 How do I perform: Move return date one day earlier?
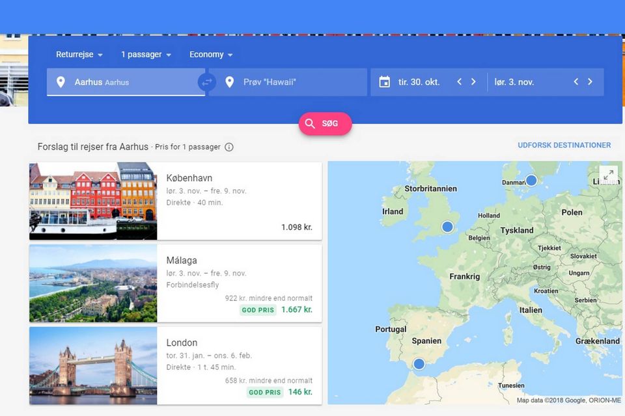pos(576,82)
